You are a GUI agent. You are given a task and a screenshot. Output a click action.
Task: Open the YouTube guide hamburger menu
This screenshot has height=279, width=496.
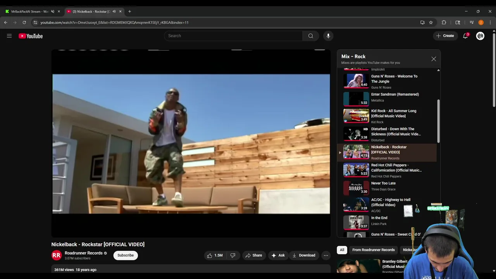[9, 36]
